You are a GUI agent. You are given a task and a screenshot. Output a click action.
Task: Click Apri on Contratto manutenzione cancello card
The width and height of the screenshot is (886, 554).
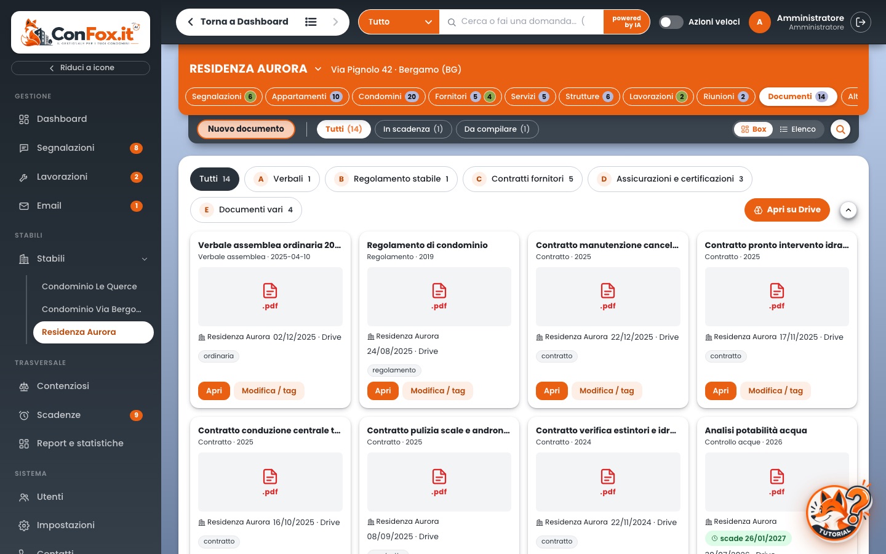click(x=552, y=391)
